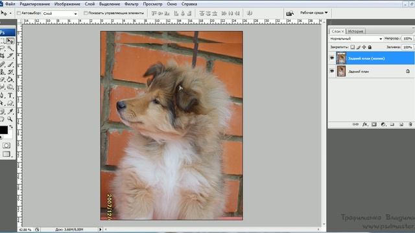Check Показать управляющие элементы option
This screenshot has width=415, height=233.
(x=86, y=13)
